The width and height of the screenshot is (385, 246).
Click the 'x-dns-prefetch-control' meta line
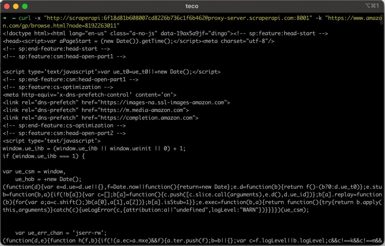[90, 95]
